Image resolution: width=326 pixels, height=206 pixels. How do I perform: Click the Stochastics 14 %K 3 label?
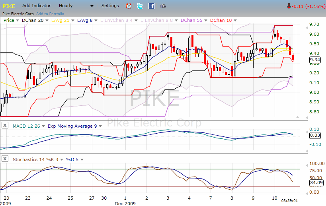(x=35, y=160)
